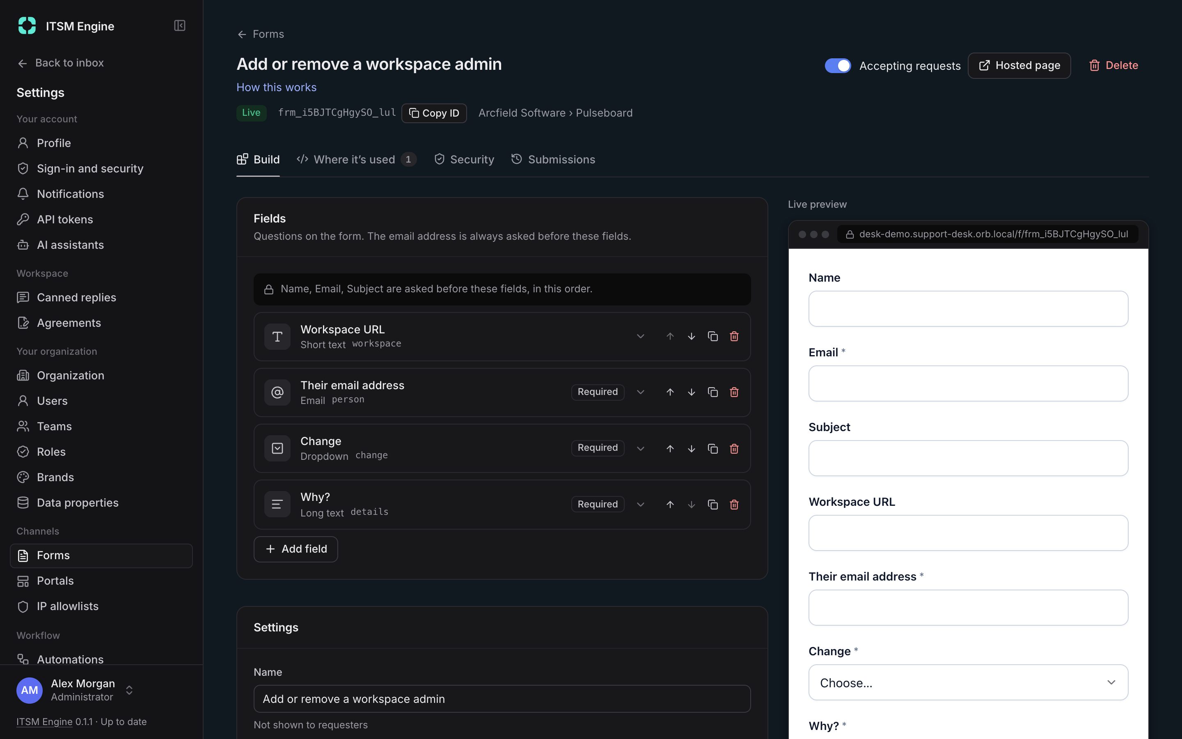Delete the Change dropdown field

[x=734, y=448]
